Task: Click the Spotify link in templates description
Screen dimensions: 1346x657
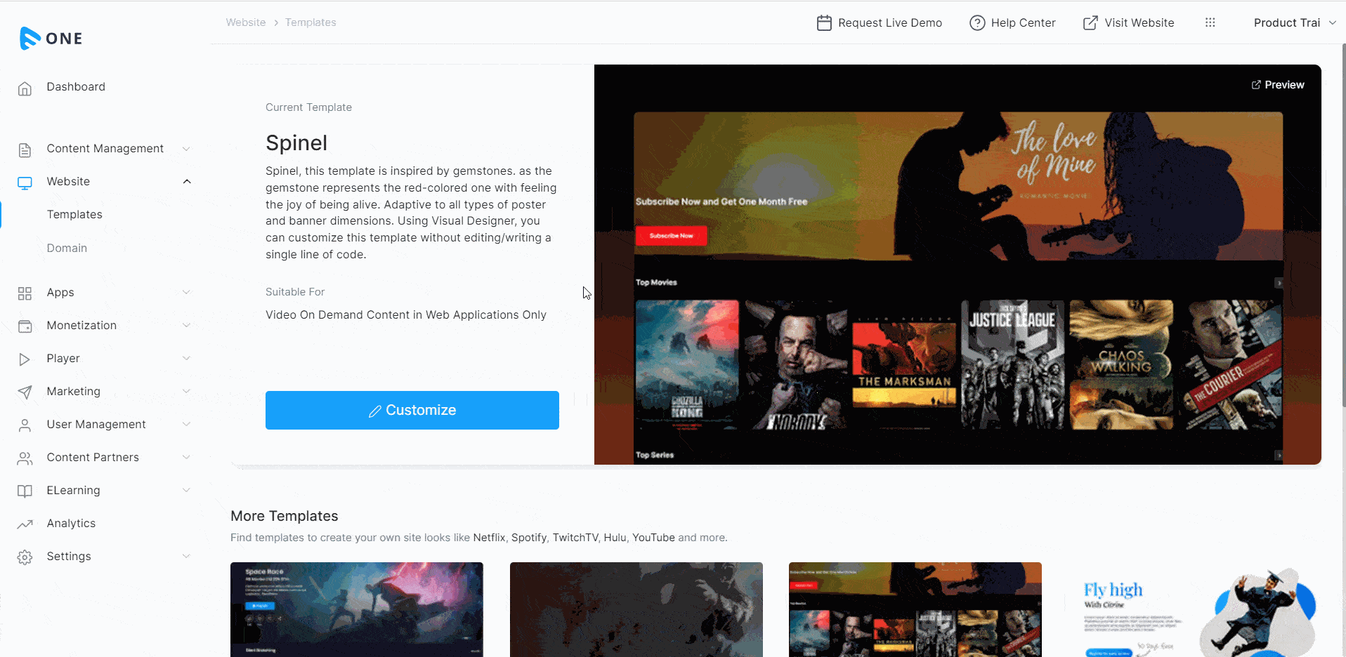Action: click(x=529, y=538)
